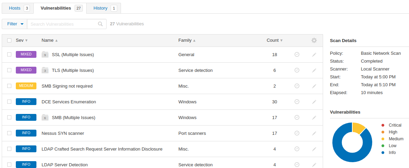Tick the select-all checkbox in the table header

click(9, 40)
